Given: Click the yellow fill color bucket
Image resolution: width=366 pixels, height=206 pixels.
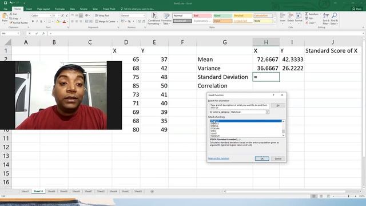Looking at the screenshot, I should pos(58,22).
